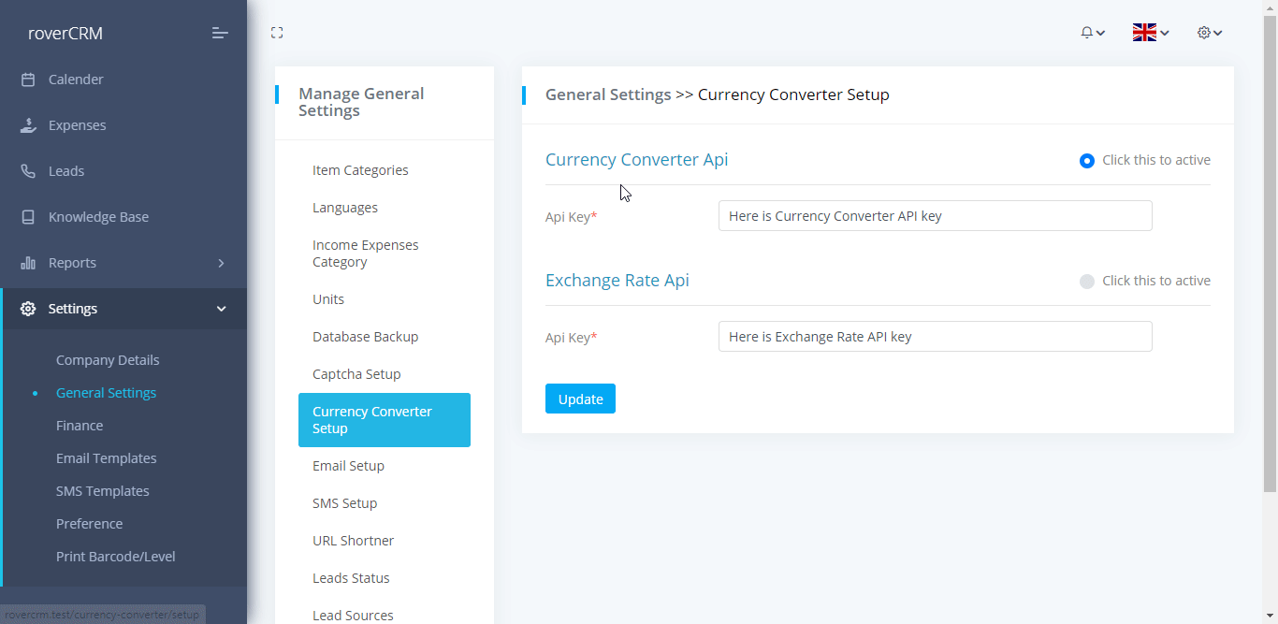Activate the Exchange Rate Api radio button
Viewport: 1278px width, 624px height.
point(1086,282)
